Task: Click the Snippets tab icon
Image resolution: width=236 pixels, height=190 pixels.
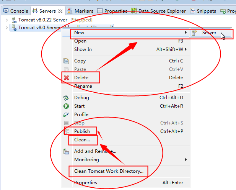Action: pos(192,11)
